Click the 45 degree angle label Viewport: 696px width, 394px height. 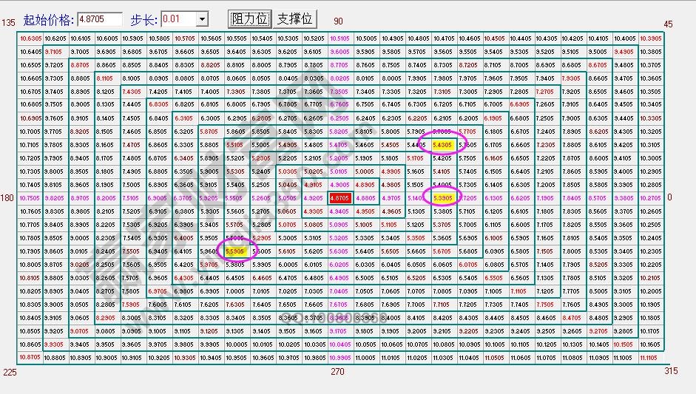click(668, 24)
